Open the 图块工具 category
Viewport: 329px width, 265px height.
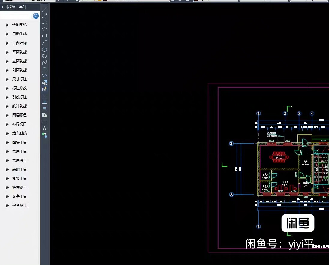click(19, 142)
